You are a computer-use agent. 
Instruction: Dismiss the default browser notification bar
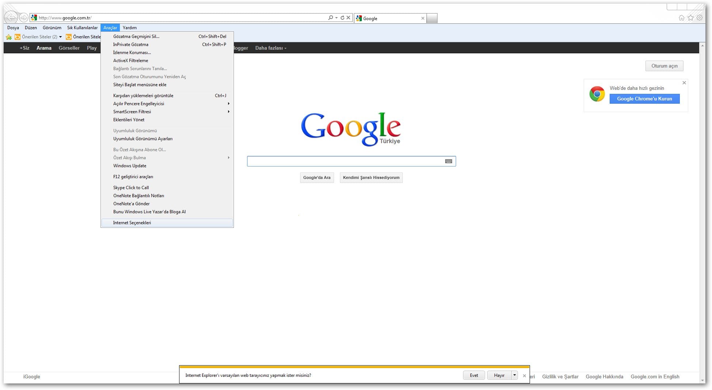pos(524,375)
